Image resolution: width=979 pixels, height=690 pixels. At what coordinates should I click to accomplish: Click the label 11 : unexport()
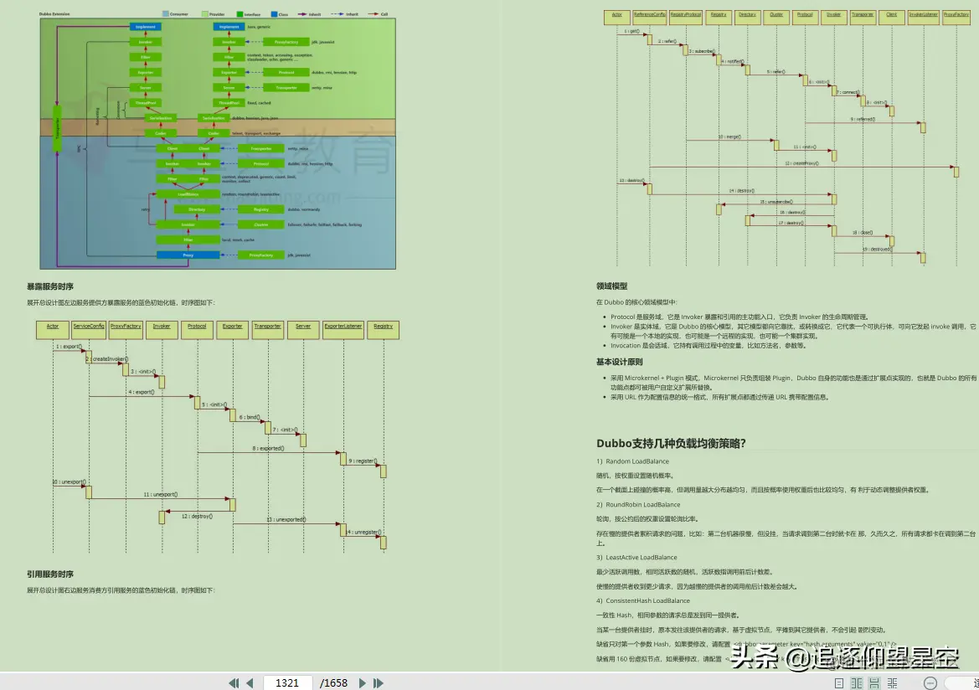pos(161,495)
